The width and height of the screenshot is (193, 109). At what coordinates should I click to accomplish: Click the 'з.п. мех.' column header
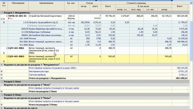(x=150, y=9)
